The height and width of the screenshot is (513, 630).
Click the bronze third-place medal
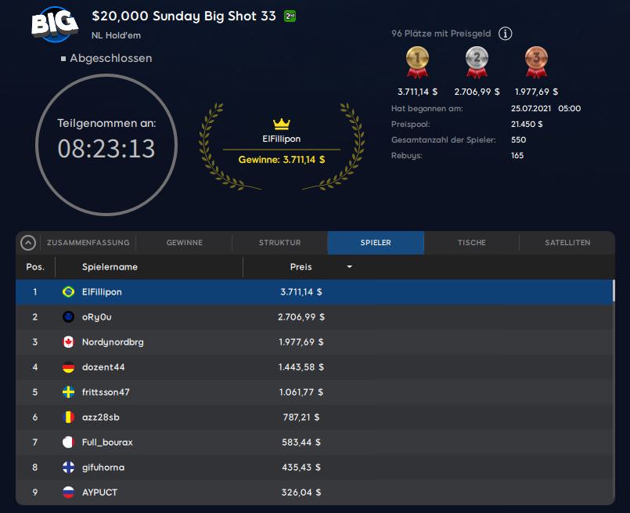pos(536,61)
